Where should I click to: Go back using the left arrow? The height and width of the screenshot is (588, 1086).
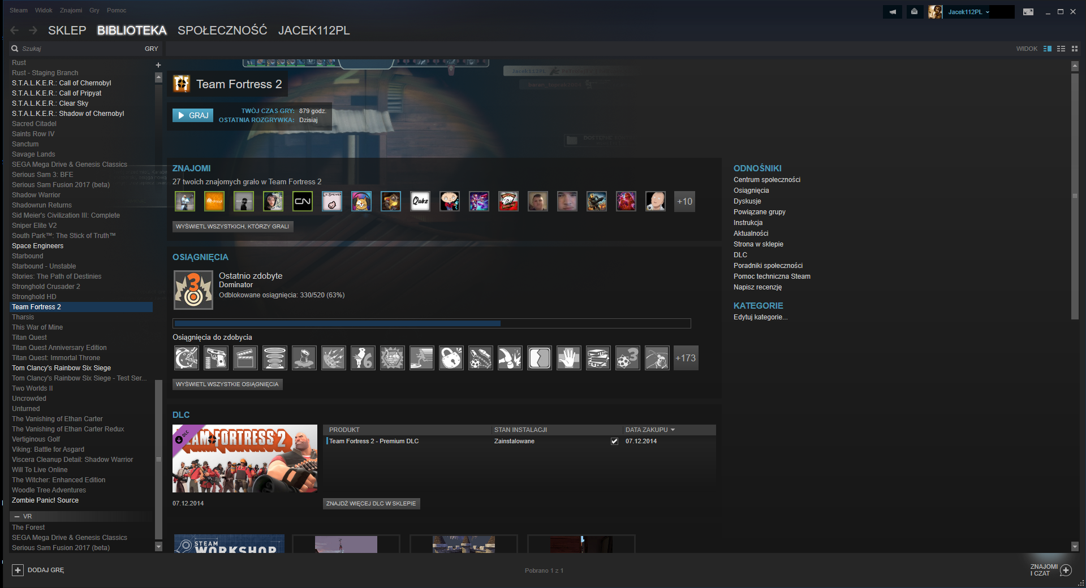(x=15, y=31)
